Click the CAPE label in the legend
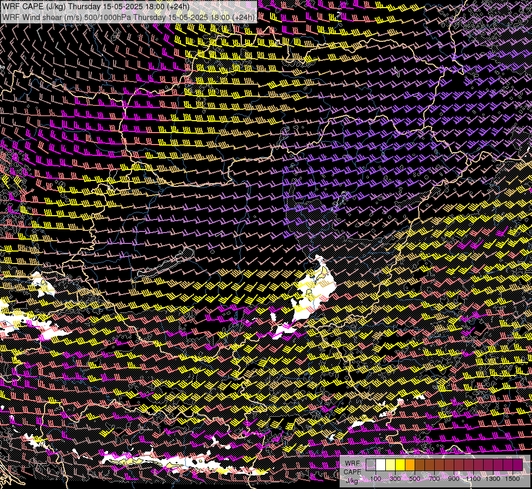The width and height of the screenshot is (532, 489). pos(353,472)
